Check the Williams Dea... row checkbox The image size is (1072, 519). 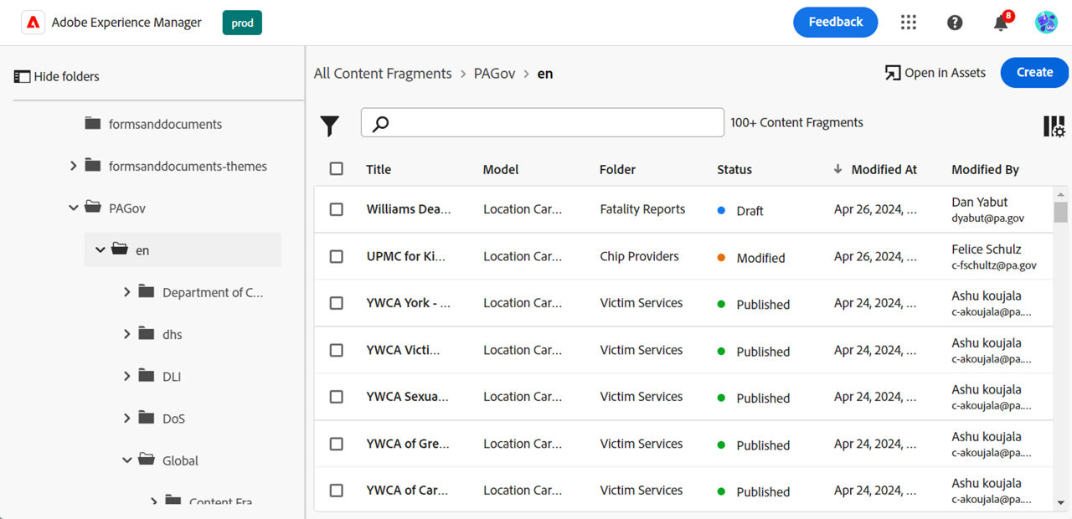click(x=337, y=209)
